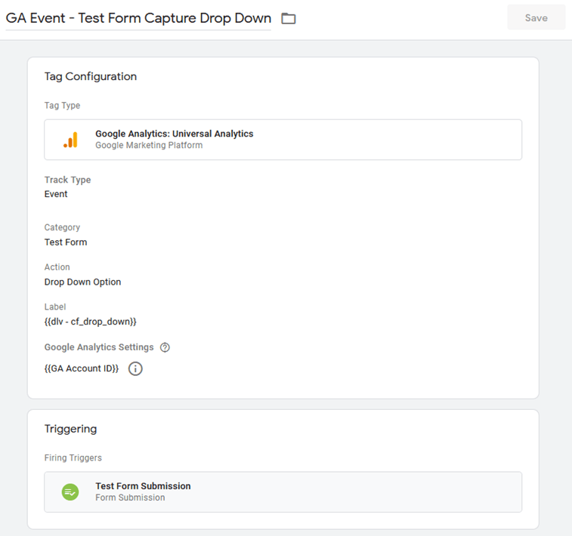Image resolution: width=572 pixels, height=536 pixels.
Task: Click the Google Marketing Platform subtitle
Action: tap(149, 145)
